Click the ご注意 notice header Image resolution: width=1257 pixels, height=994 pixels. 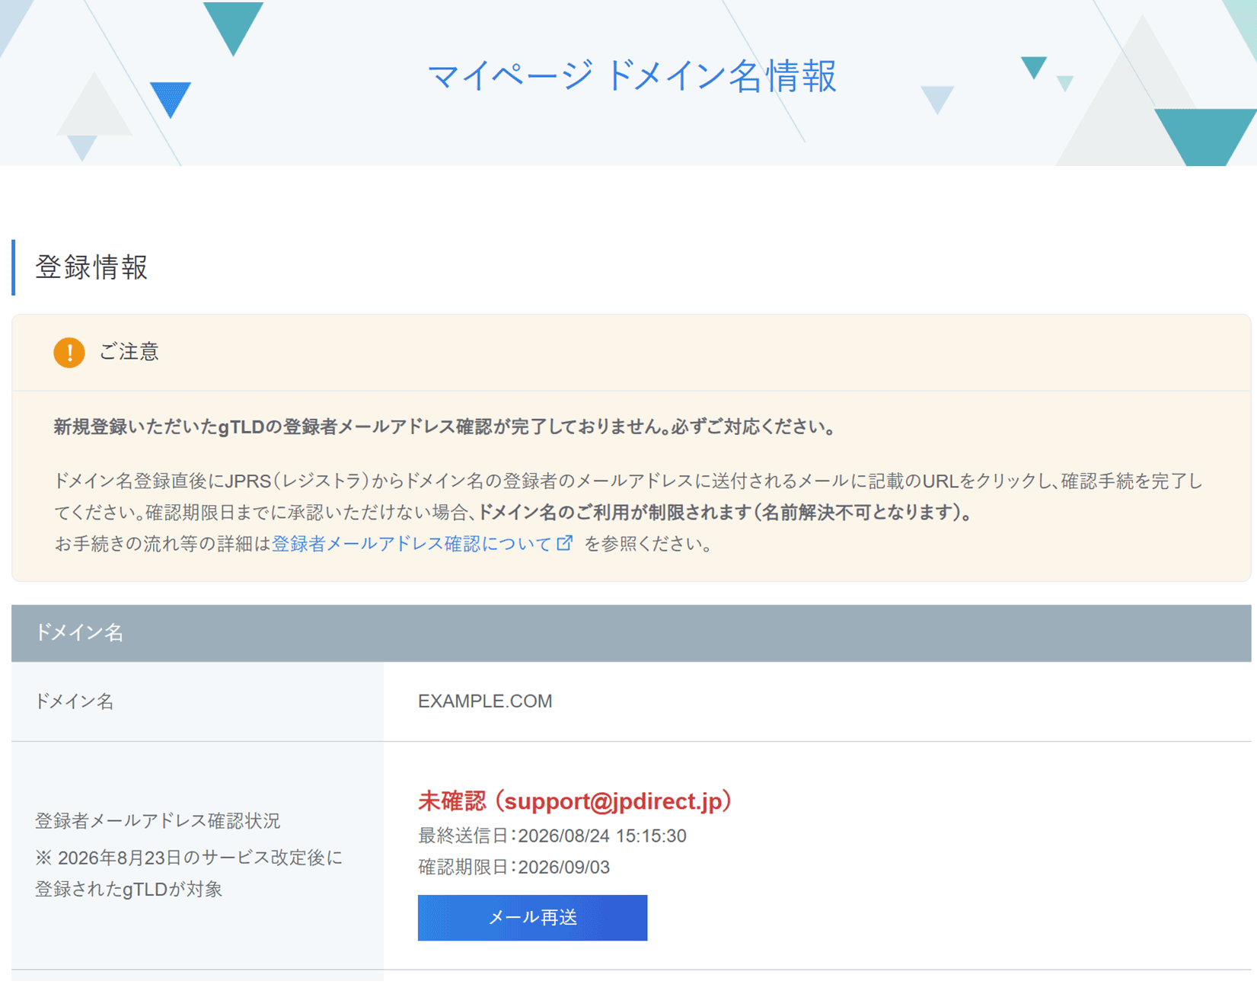click(x=129, y=352)
